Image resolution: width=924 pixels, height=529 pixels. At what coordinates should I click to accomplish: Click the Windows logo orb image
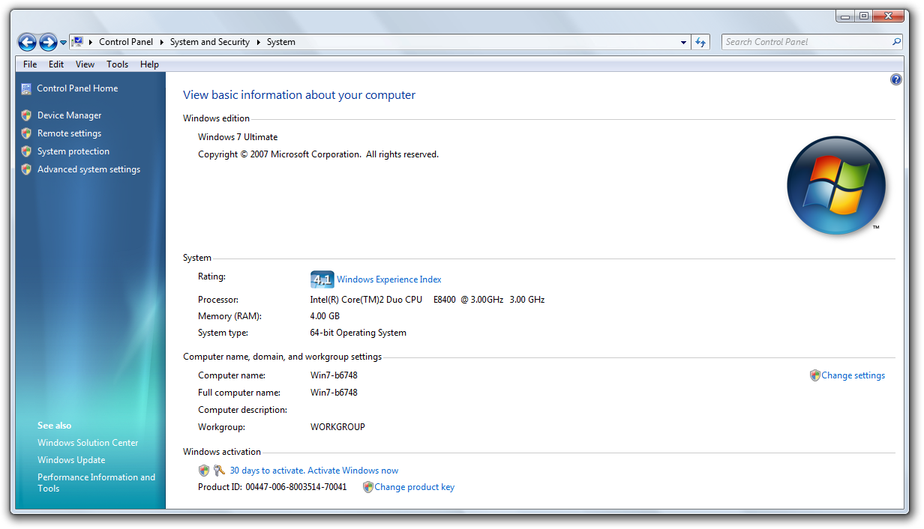pyautogui.click(x=836, y=185)
